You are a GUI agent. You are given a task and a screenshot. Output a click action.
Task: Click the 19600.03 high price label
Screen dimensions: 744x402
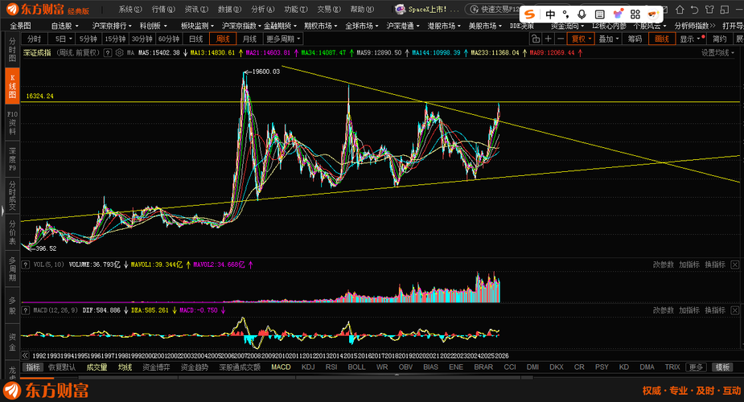pos(265,72)
